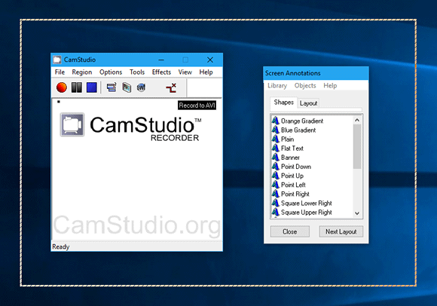Select the Square Lower Right shape
This screenshot has height=306, width=437.
pyautogui.click(x=302, y=203)
